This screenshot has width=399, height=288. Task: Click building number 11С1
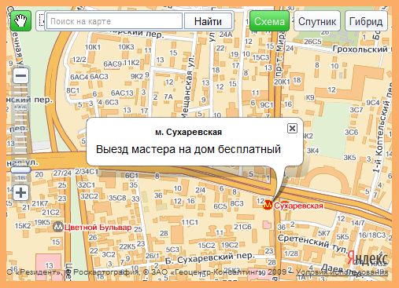[190, 222]
